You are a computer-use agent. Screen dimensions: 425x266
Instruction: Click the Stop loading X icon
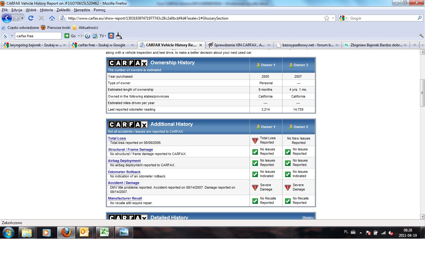41,18
